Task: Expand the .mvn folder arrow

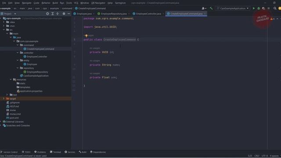Action: point(4,26)
